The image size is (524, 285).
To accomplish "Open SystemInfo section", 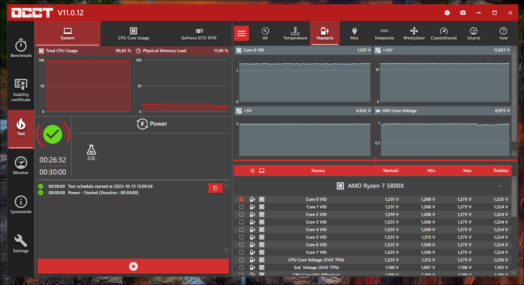I will point(21,205).
